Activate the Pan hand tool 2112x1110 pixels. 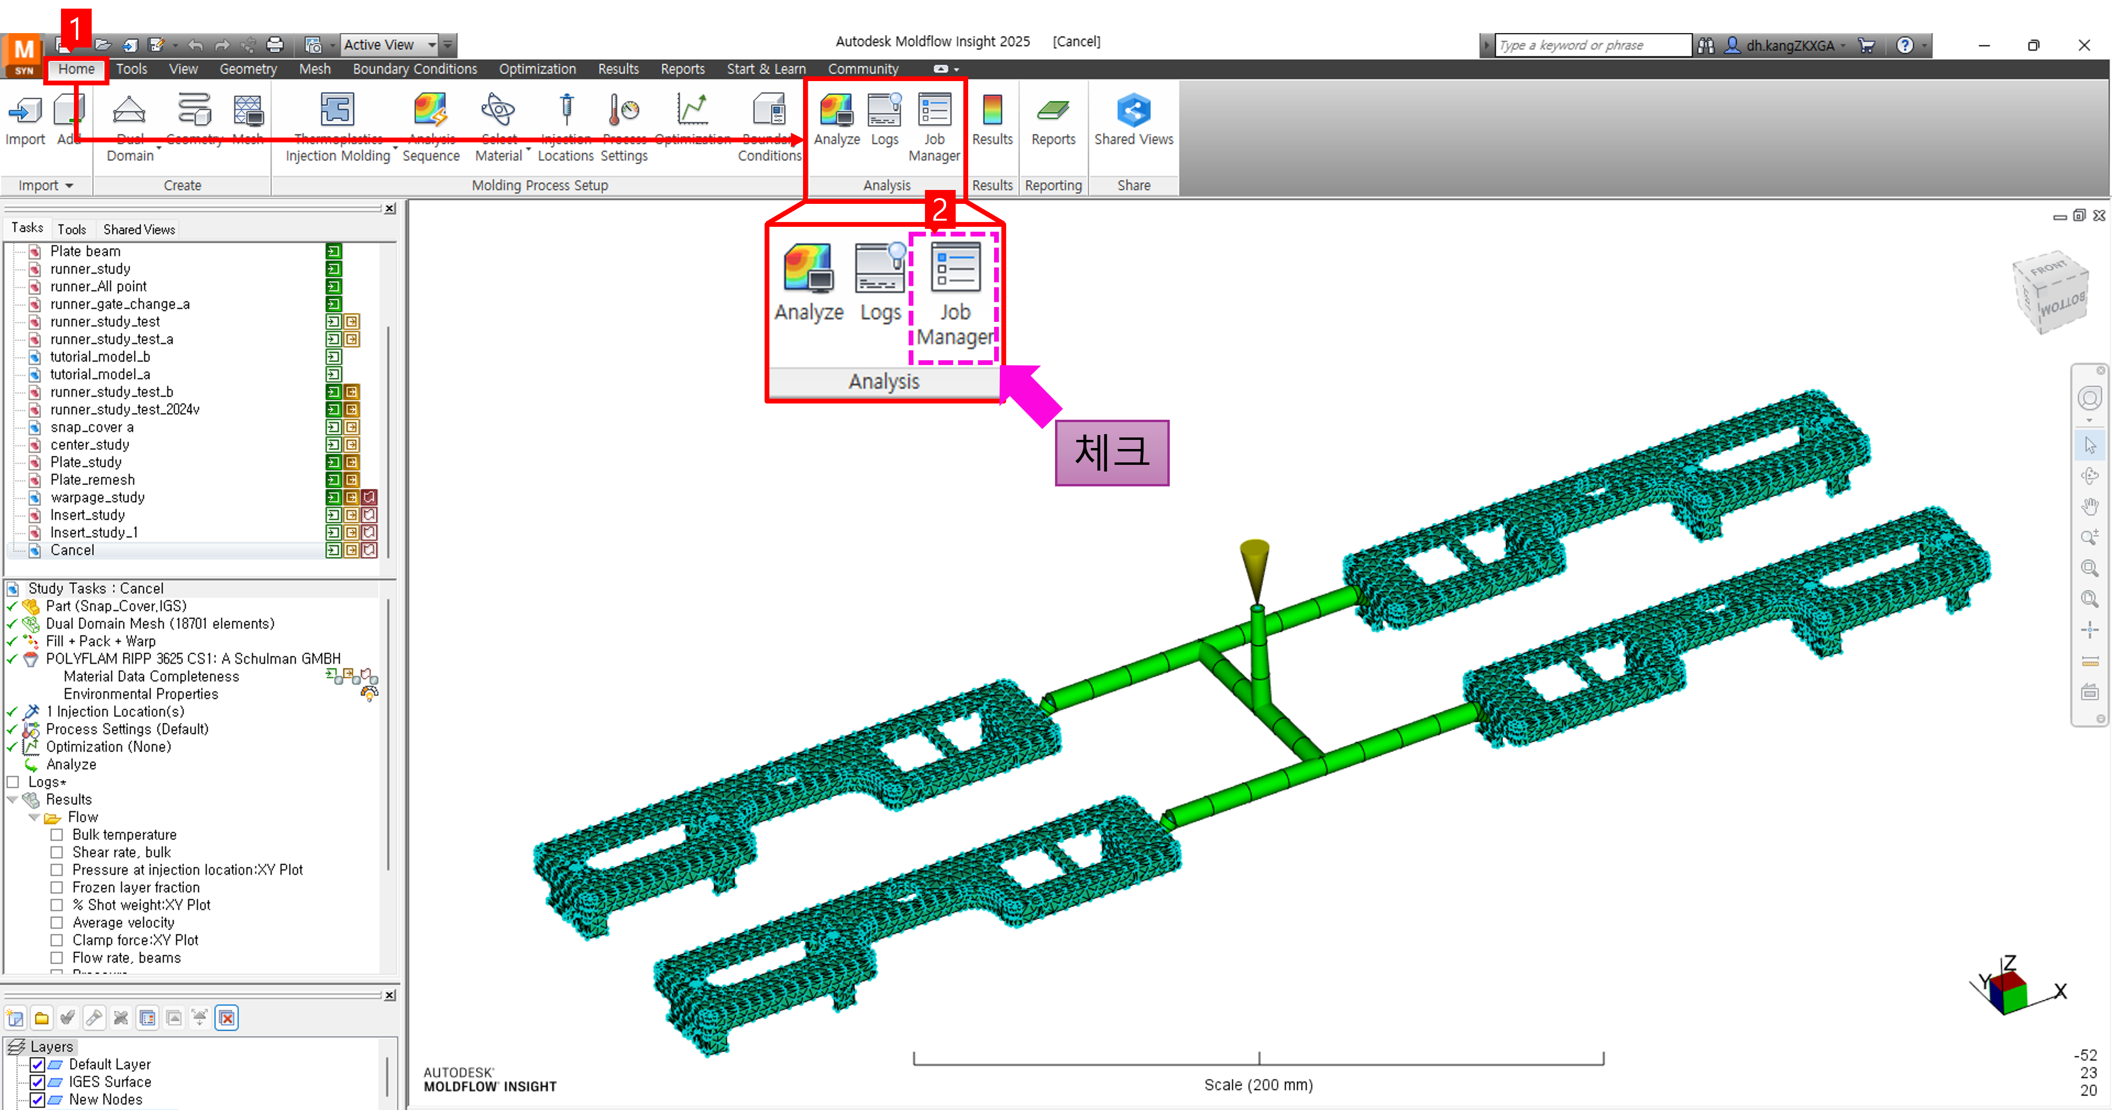click(x=2089, y=506)
